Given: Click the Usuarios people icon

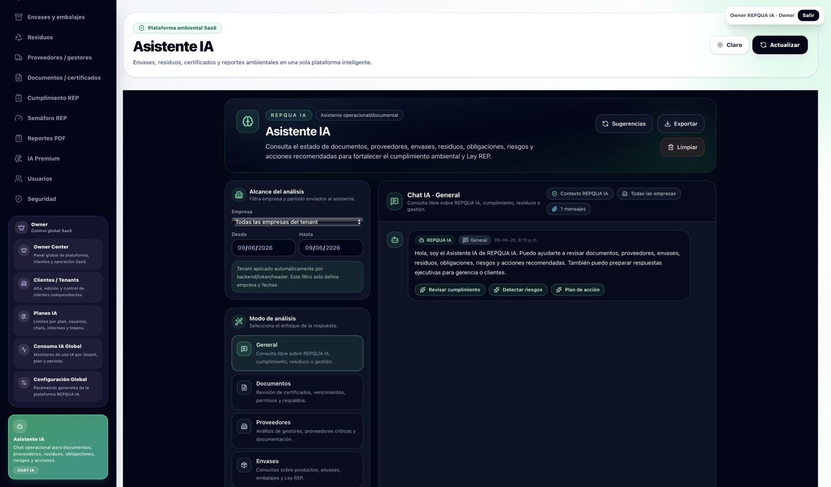Looking at the screenshot, I should pyautogui.click(x=18, y=179).
